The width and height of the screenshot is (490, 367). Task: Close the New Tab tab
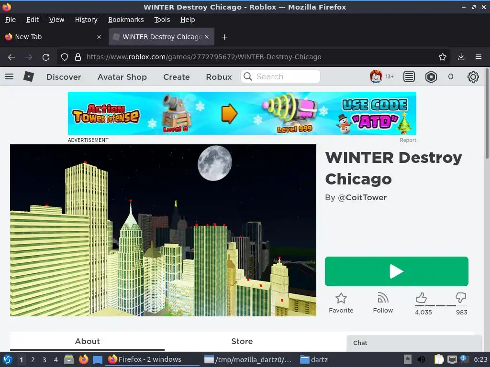click(99, 37)
